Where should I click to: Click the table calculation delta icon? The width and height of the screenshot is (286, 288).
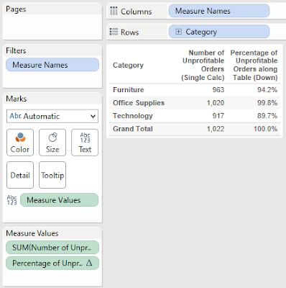[x=89, y=263]
